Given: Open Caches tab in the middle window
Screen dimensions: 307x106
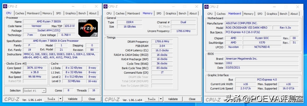Looking at the screenshot, I should [x=120, y=13].
